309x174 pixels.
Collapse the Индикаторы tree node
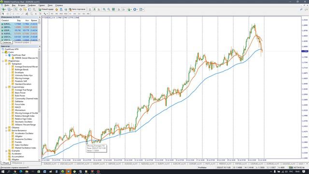[x=3, y=61]
